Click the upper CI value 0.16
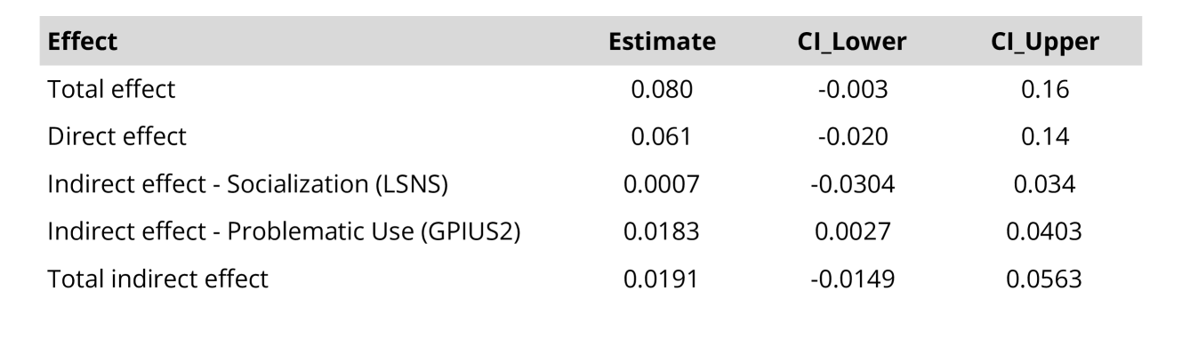1182x364 pixels. [x=1044, y=89]
